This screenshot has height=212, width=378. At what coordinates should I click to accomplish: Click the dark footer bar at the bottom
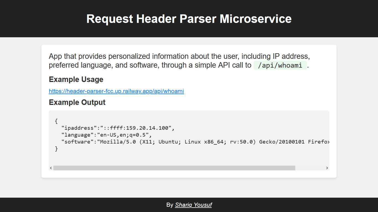point(83,205)
